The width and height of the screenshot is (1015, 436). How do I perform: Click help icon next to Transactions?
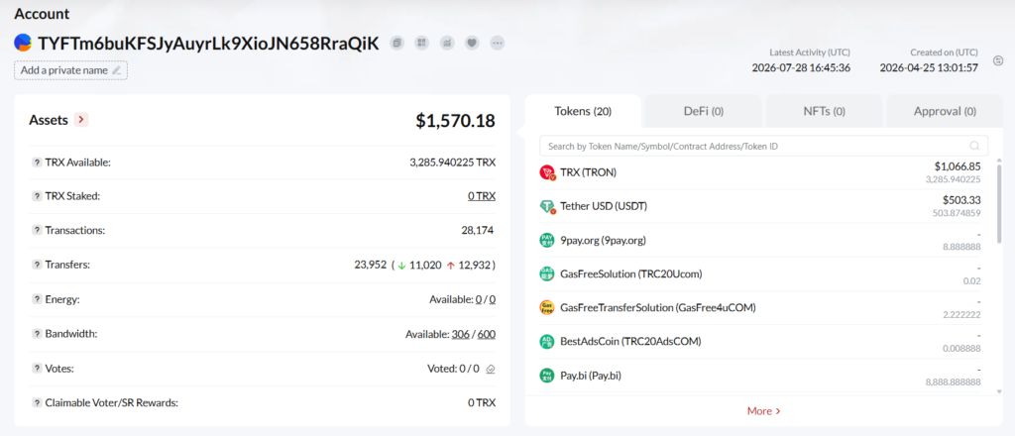(37, 230)
